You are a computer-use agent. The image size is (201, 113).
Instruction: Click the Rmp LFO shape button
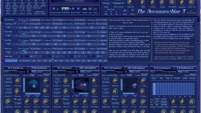(8, 9)
